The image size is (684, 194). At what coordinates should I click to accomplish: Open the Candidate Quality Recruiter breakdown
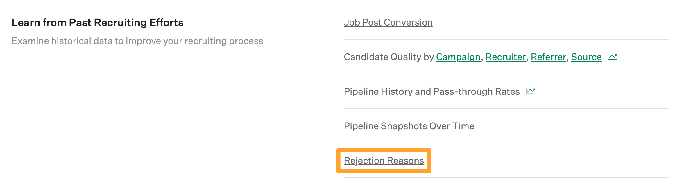coord(506,57)
